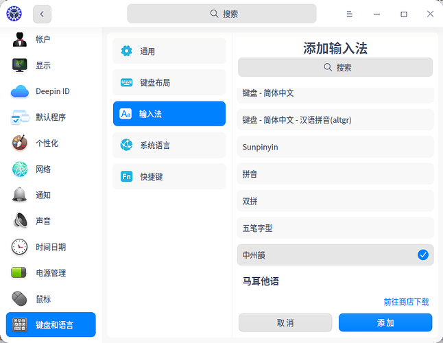Focus the top 搜索 field

(x=221, y=14)
